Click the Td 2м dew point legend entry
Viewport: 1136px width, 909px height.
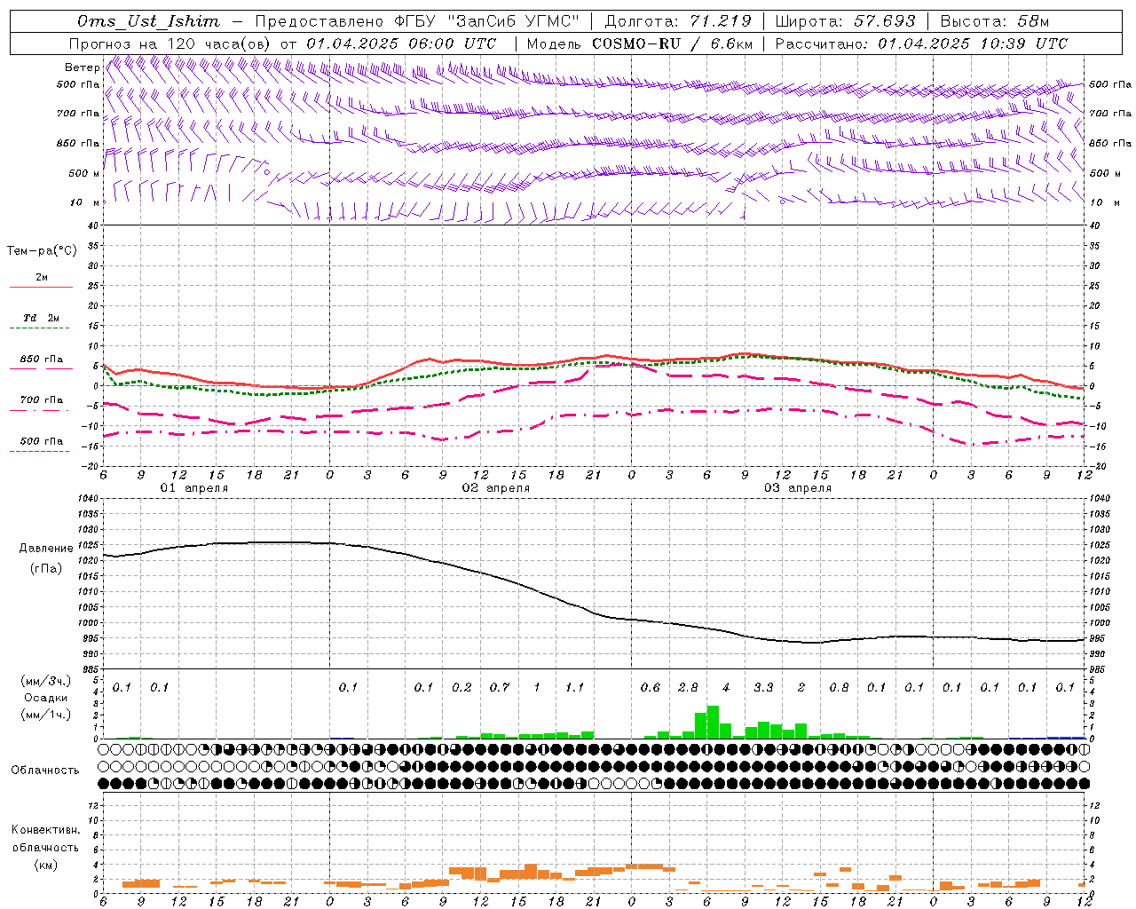click(x=41, y=318)
